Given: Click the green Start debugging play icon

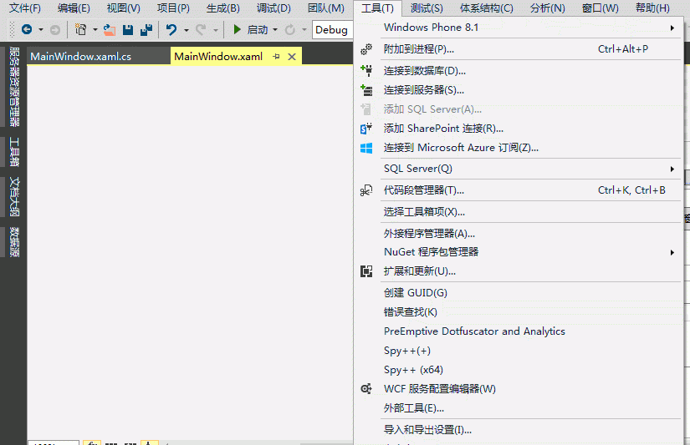Looking at the screenshot, I should point(237,29).
